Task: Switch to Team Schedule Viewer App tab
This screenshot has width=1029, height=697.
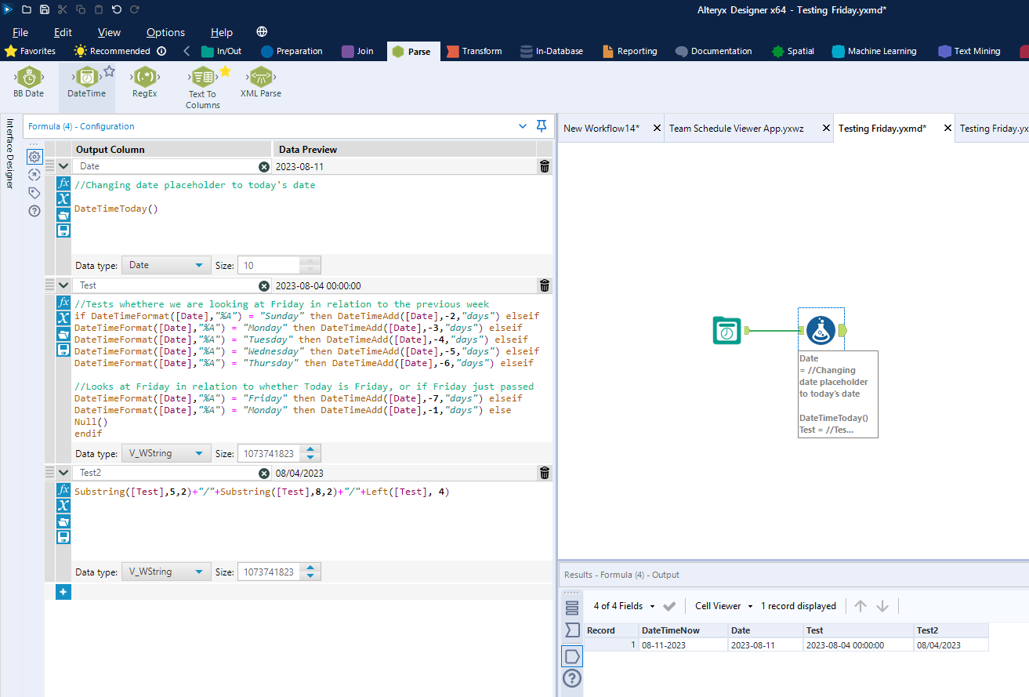Action: (x=736, y=129)
